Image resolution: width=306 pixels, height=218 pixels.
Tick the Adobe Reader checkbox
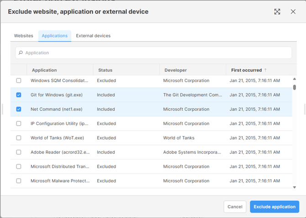pyautogui.click(x=19, y=152)
